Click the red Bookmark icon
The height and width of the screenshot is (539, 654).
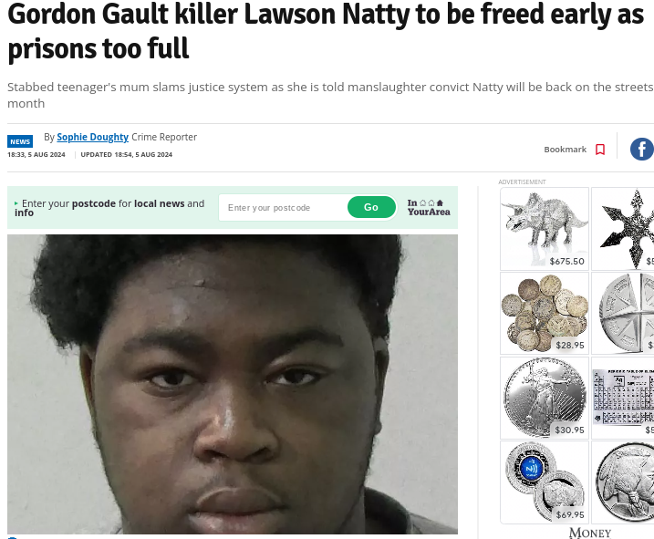click(x=600, y=150)
